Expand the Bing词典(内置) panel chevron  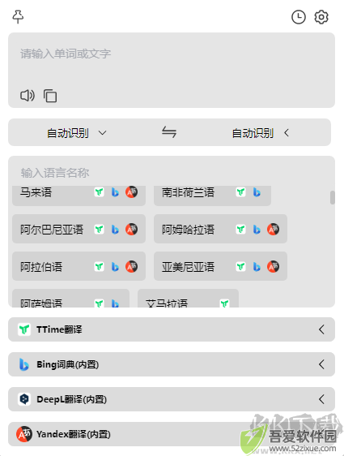tap(321, 364)
